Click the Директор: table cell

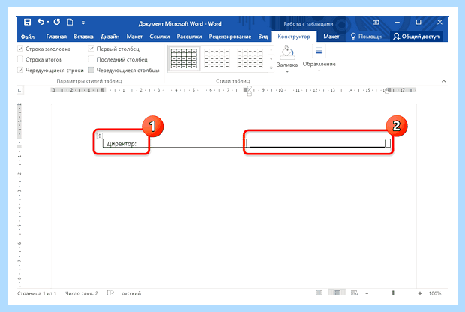point(175,143)
